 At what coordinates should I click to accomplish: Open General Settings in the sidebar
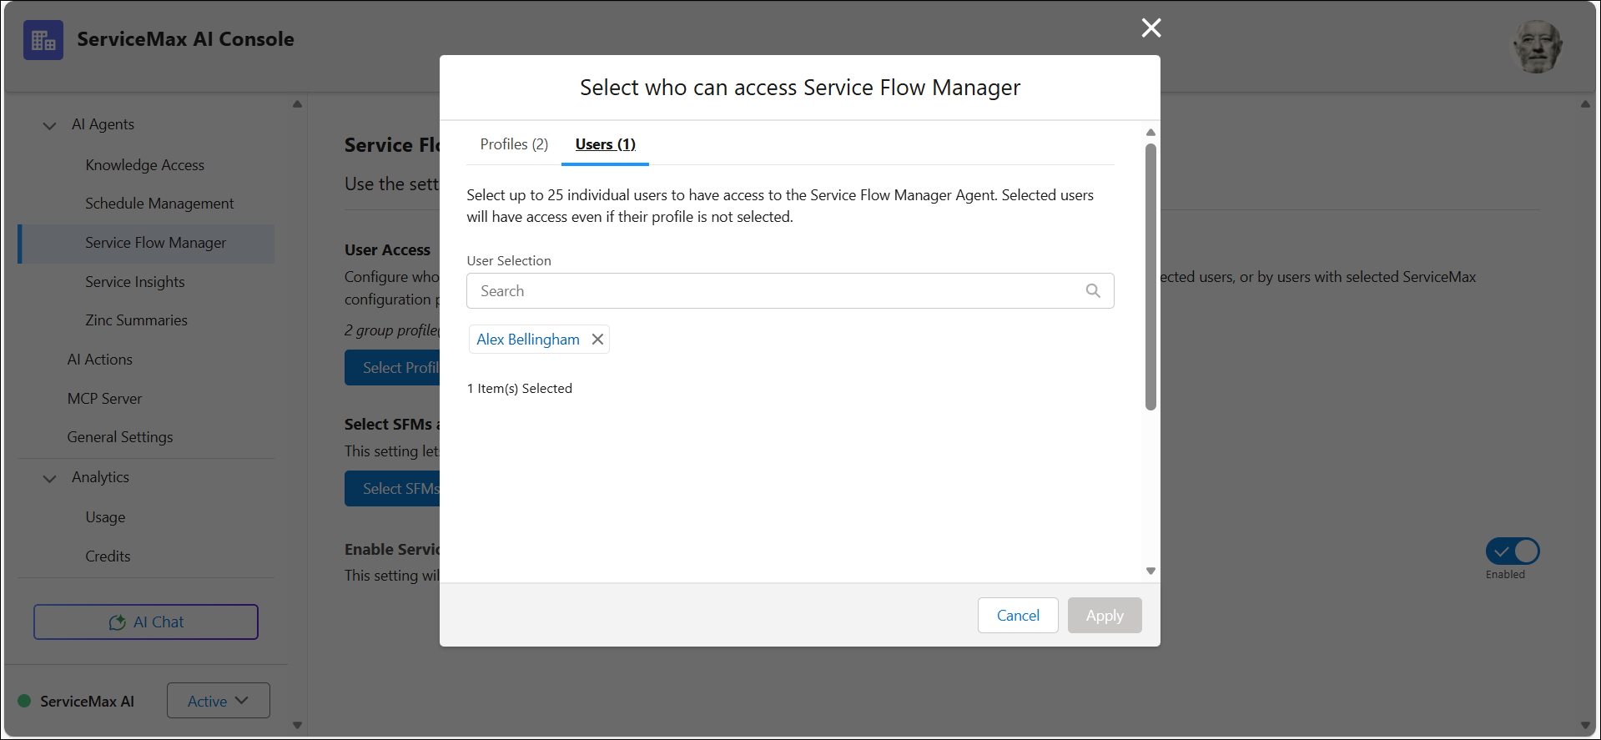[120, 437]
